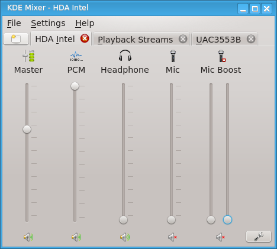Click the Master channel mixer icon
Image resolution: width=277 pixels, height=249 pixels.
(x=28, y=56)
